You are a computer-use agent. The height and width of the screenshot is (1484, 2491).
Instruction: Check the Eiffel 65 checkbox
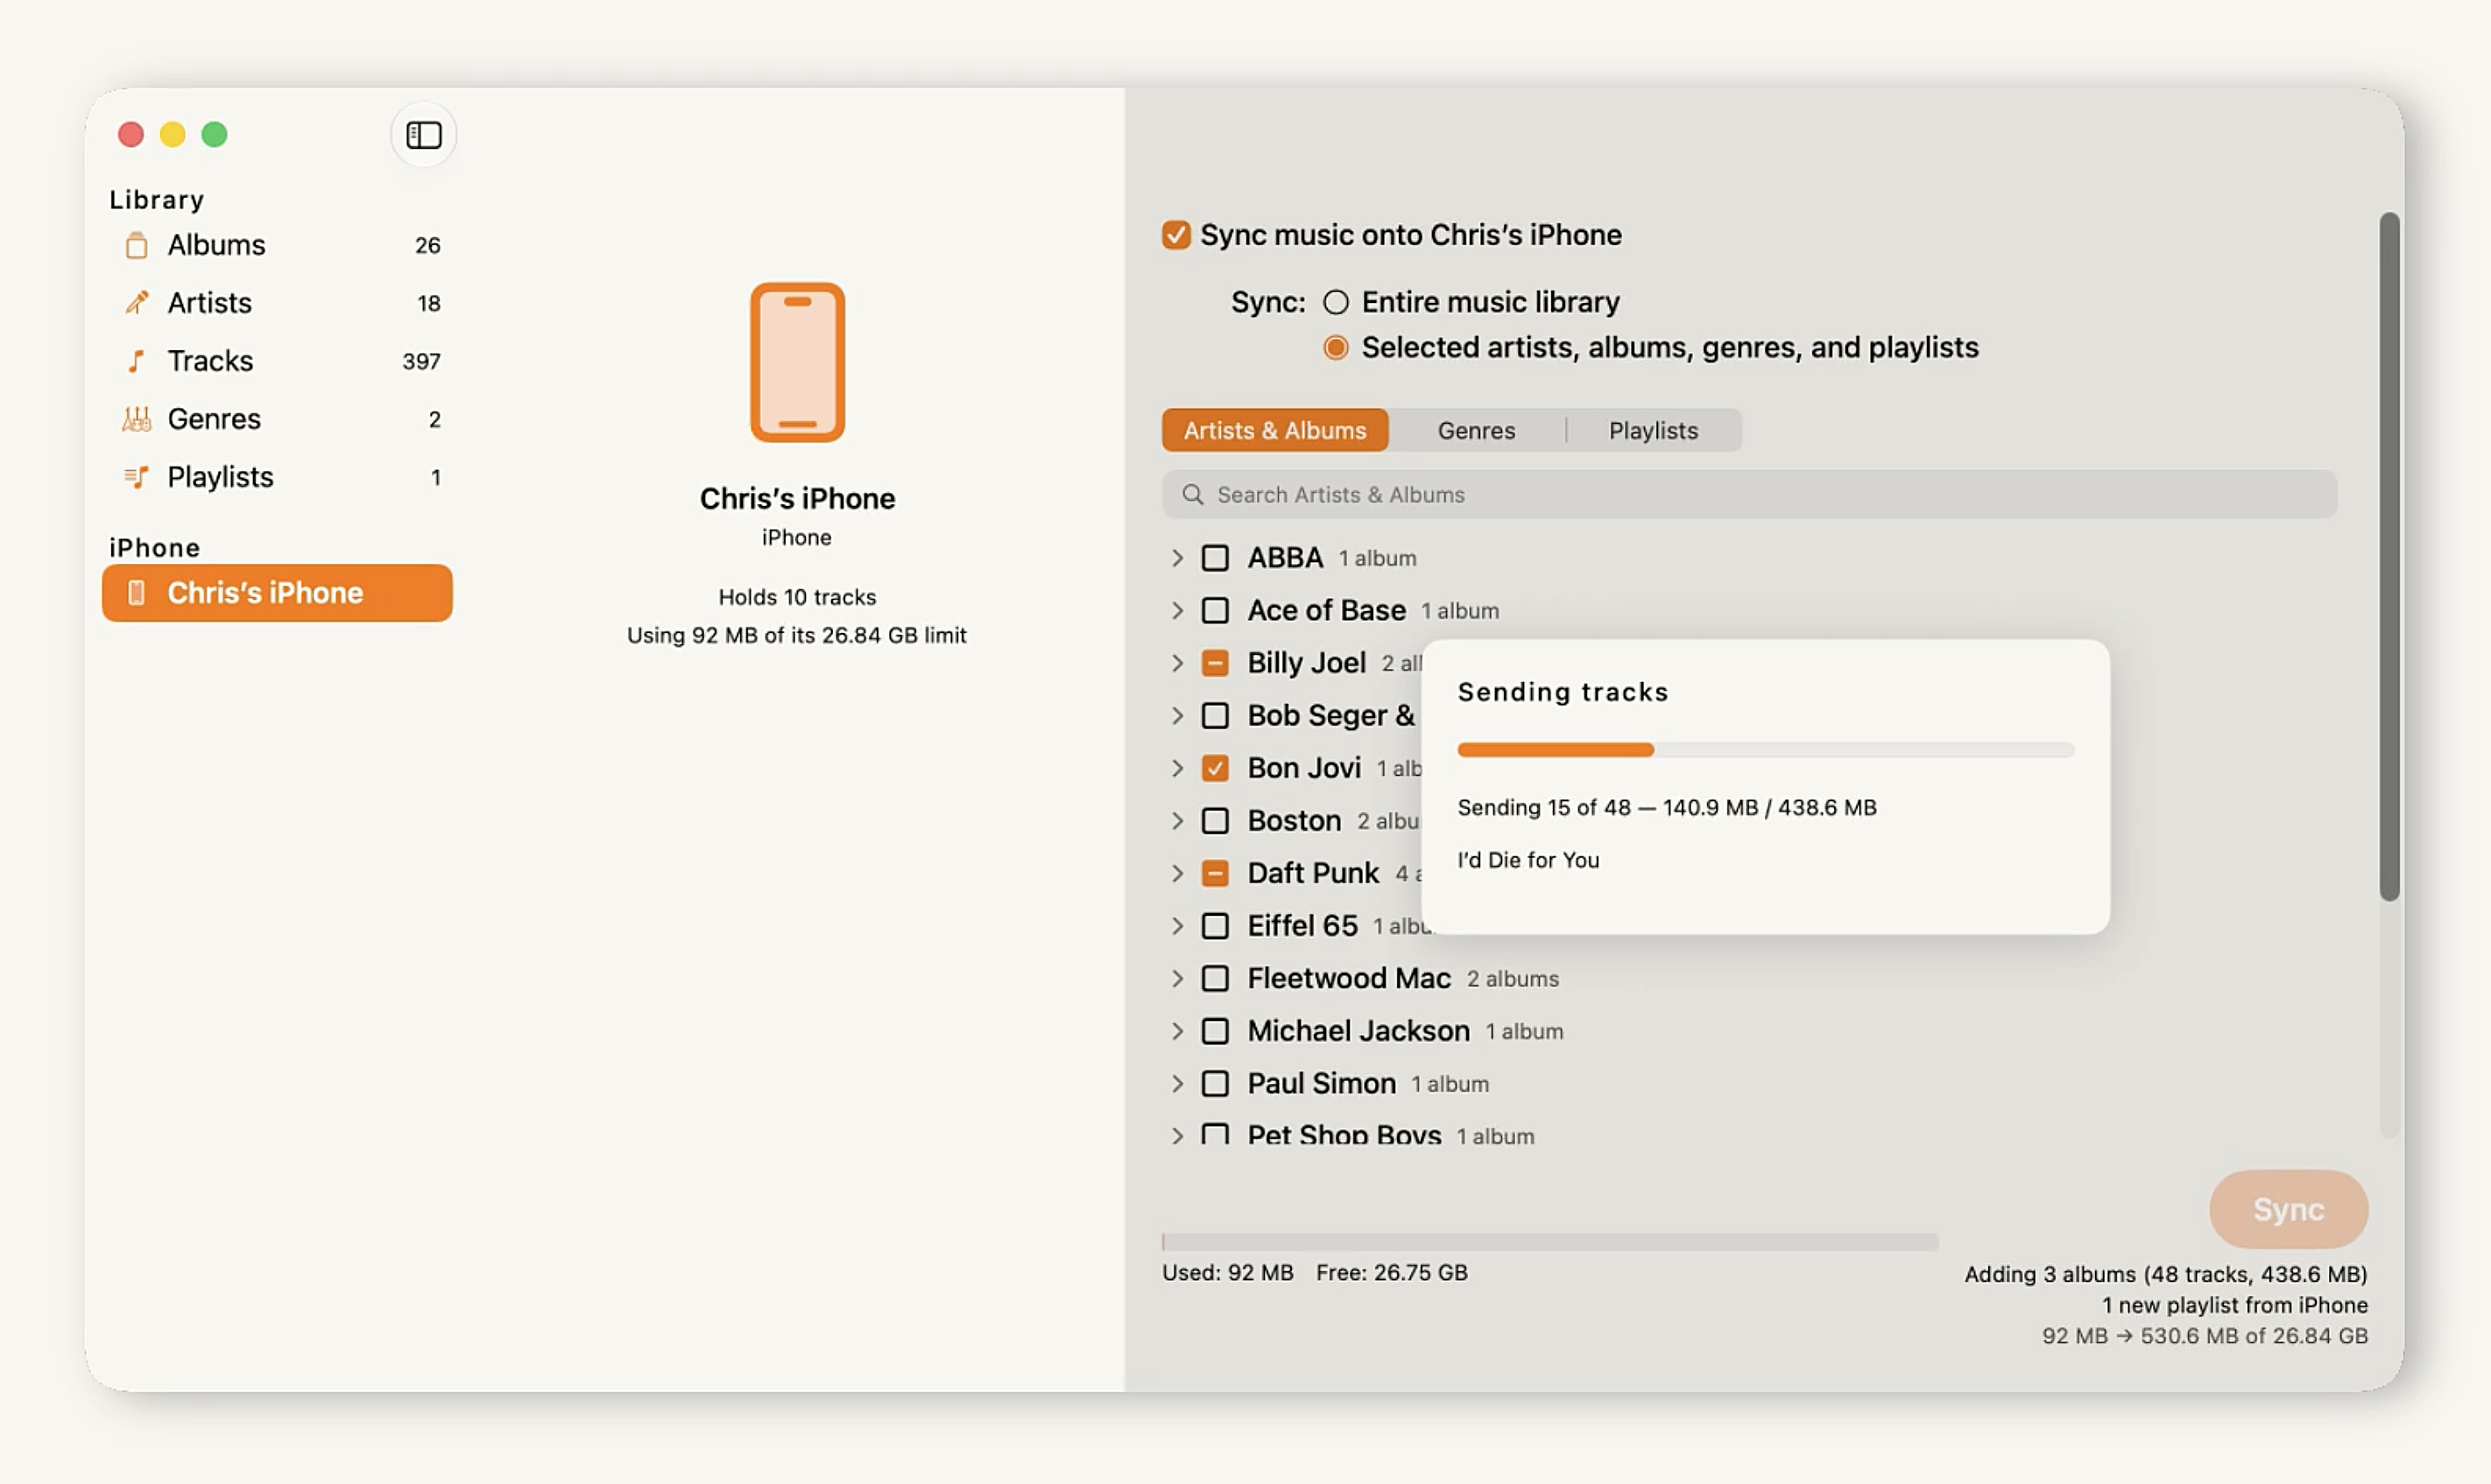[1216, 926]
